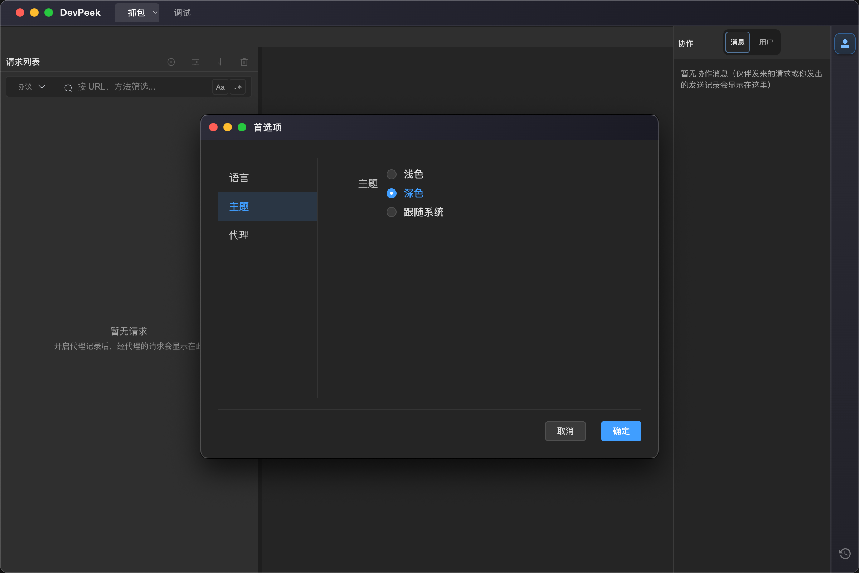Click the 取消 button
The height and width of the screenshot is (573, 859).
pyautogui.click(x=566, y=431)
